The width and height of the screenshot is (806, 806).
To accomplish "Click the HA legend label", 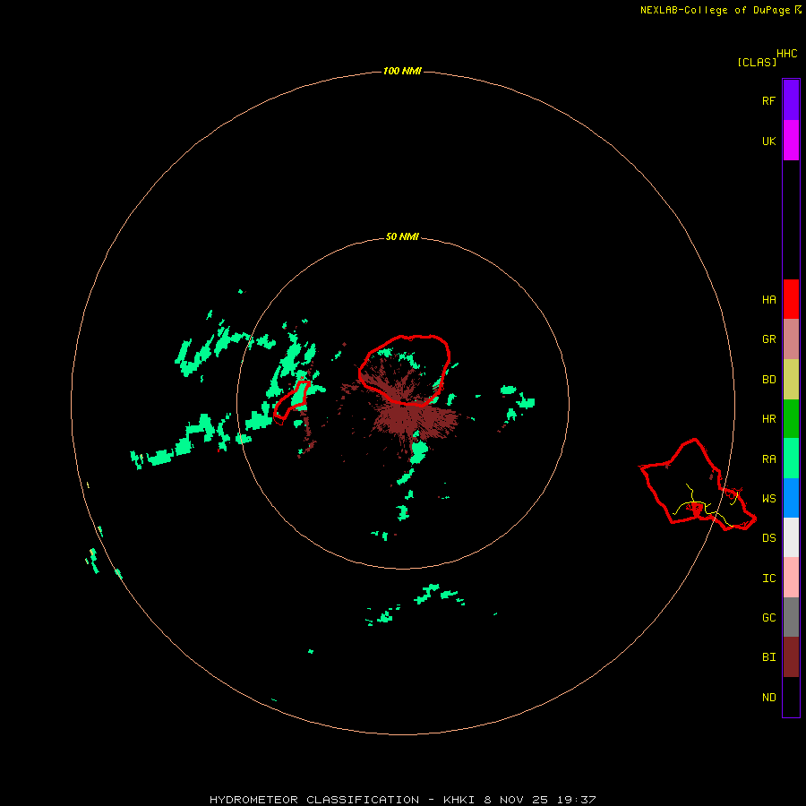I will pos(768,300).
